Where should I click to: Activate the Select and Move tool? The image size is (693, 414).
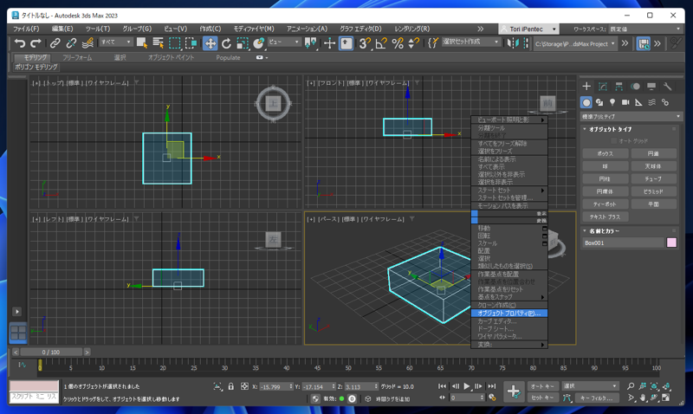click(x=210, y=42)
